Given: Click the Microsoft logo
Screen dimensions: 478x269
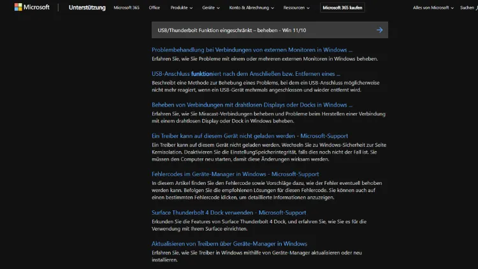Looking at the screenshot, I should click(x=32, y=7).
